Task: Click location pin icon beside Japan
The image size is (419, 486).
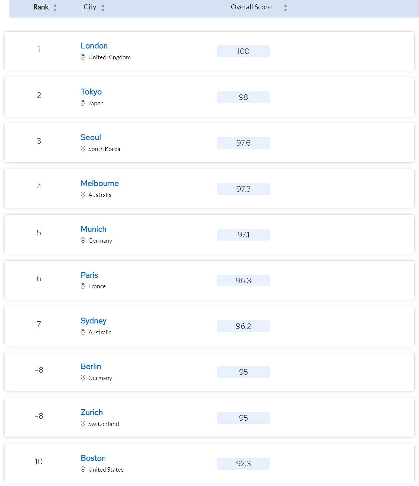Action: [83, 103]
